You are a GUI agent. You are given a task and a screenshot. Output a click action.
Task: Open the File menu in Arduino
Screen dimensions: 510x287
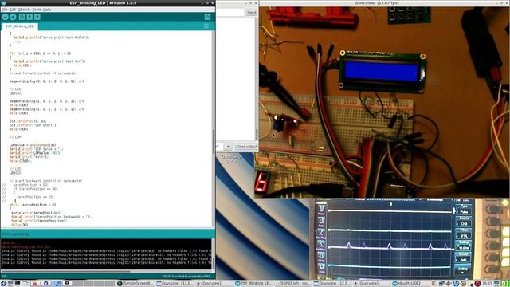[4, 10]
